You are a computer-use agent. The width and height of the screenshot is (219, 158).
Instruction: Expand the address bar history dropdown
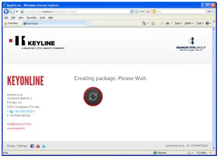point(131,11)
